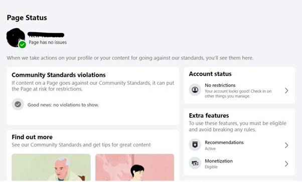Image resolution: width=302 pixels, height=182 pixels.
Task: Open the pink illustration card with dark-haired person
Action: pyautogui.click(x=134, y=167)
